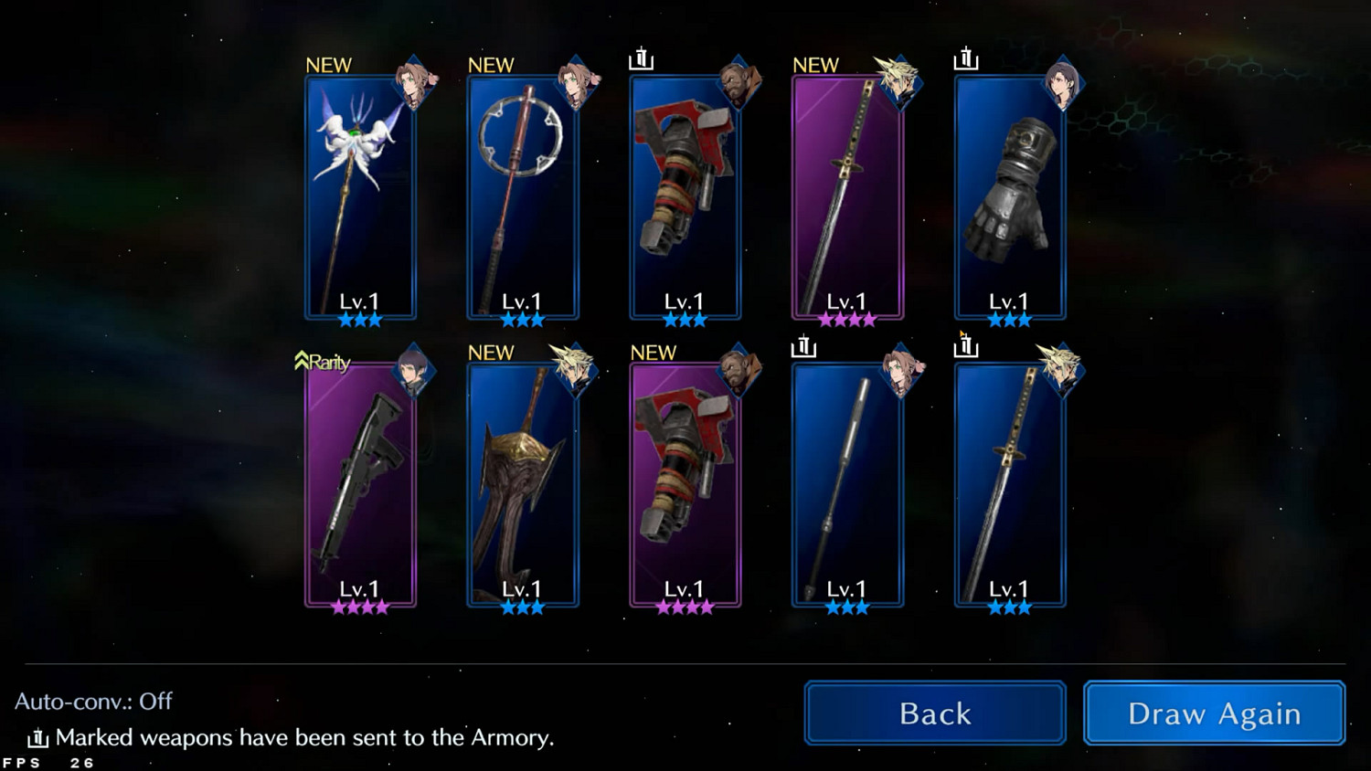Open the blue three-star gun-arm card
Viewport: 1371px width, 771px height.
pyautogui.click(x=685, y=198)
